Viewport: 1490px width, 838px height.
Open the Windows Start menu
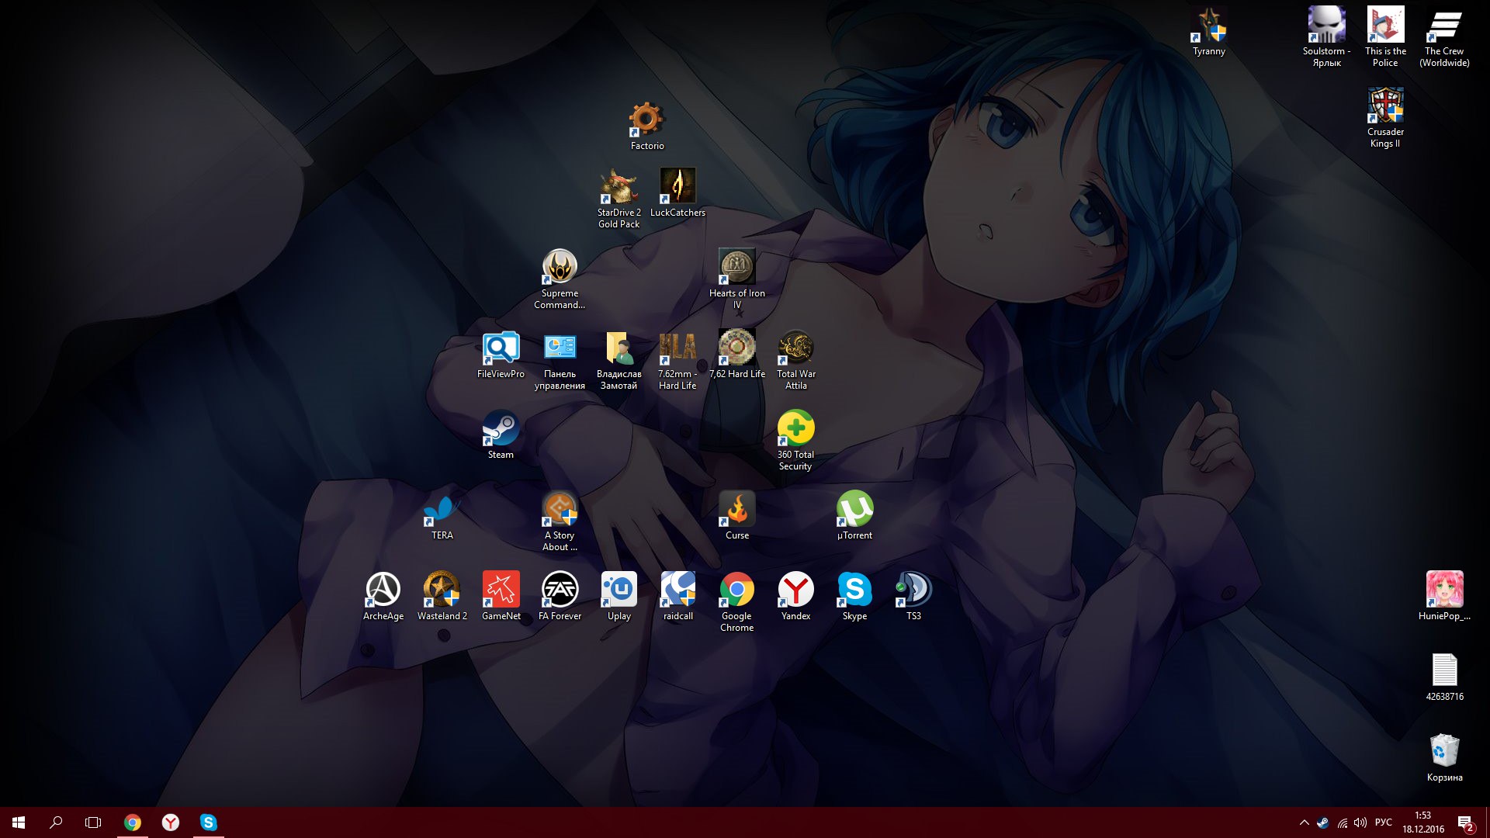click(x=19, y=822)
